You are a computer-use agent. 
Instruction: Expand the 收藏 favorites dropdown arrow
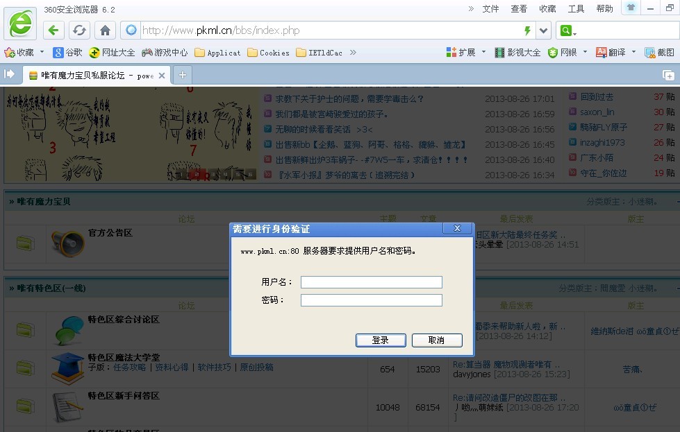42,52
